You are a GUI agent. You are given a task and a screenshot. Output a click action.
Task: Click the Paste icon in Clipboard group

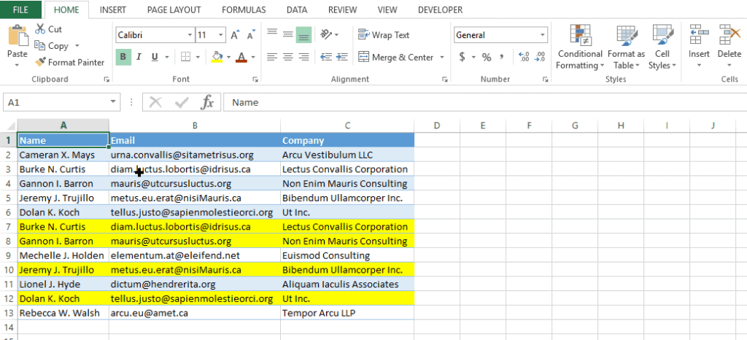17,36
